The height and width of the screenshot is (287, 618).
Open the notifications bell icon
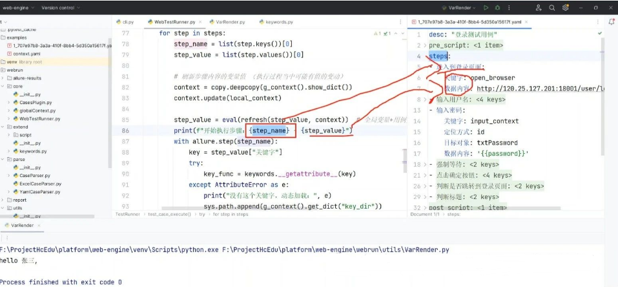[612, 21]
